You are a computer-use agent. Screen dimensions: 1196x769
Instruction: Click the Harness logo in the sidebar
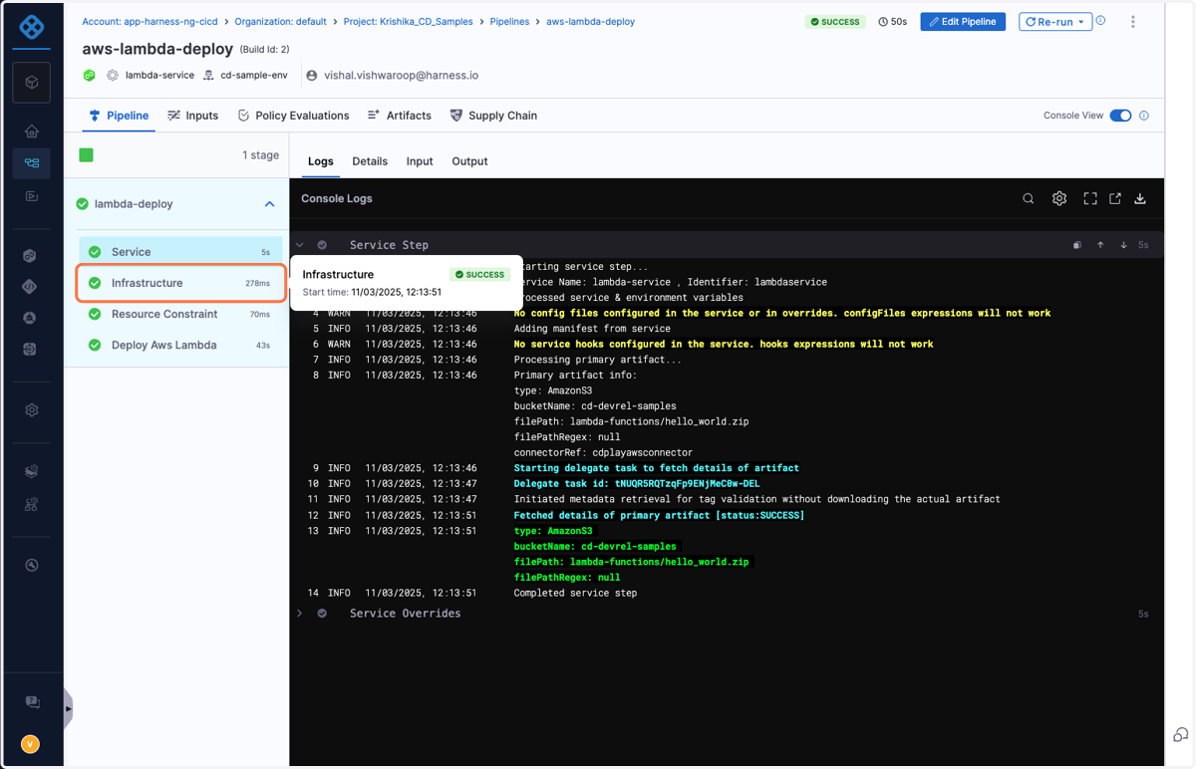click(32, 27)
